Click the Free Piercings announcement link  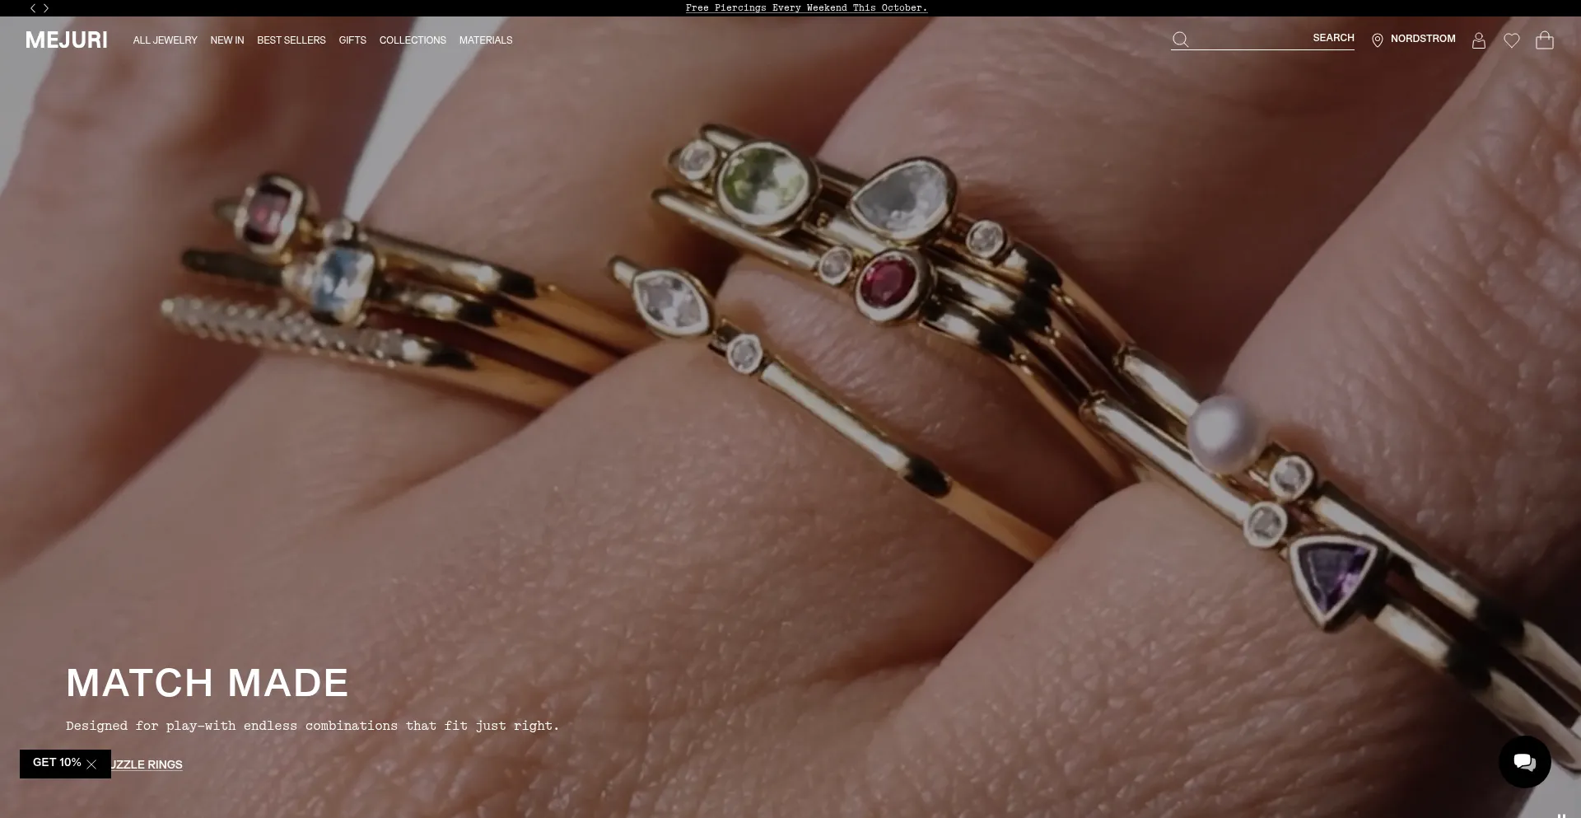click(x=806, y=8)
